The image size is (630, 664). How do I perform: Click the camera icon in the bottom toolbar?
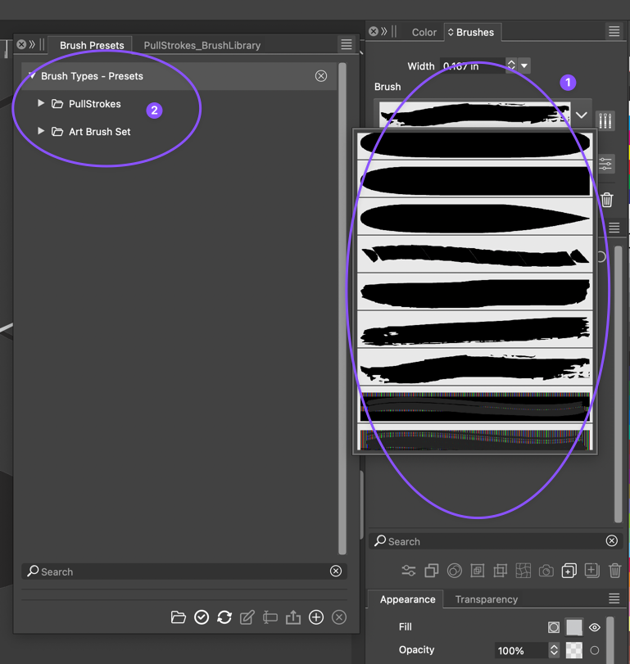tap(546, 571)
